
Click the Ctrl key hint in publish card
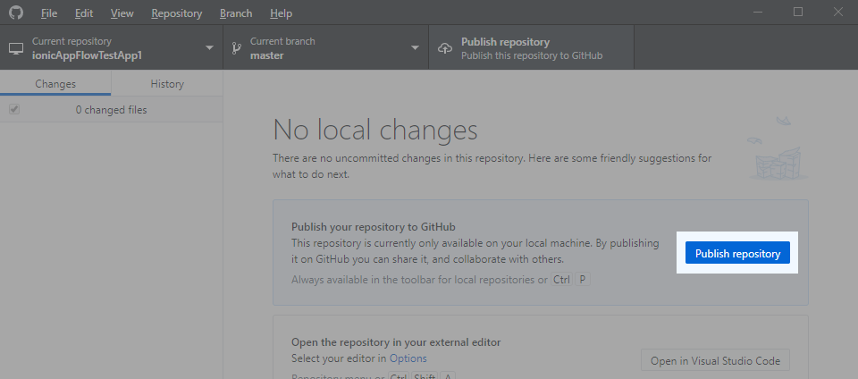(561, 280)
